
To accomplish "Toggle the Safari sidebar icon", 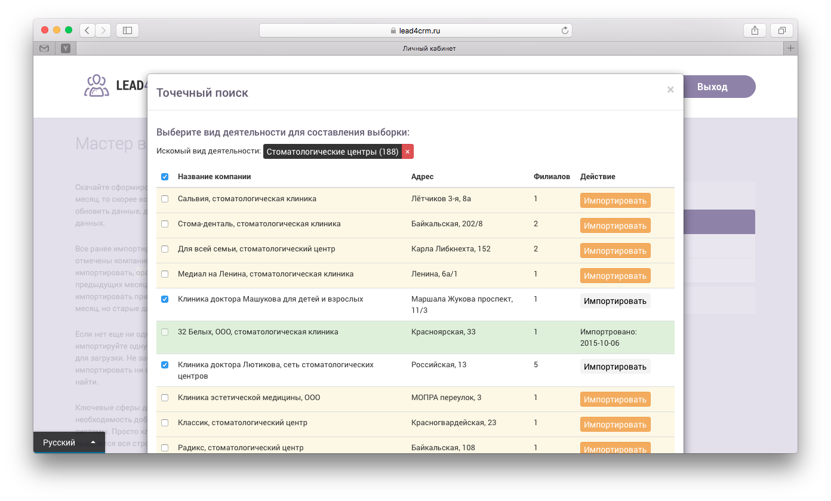I will pyautogui.click(x=127, y=30).
